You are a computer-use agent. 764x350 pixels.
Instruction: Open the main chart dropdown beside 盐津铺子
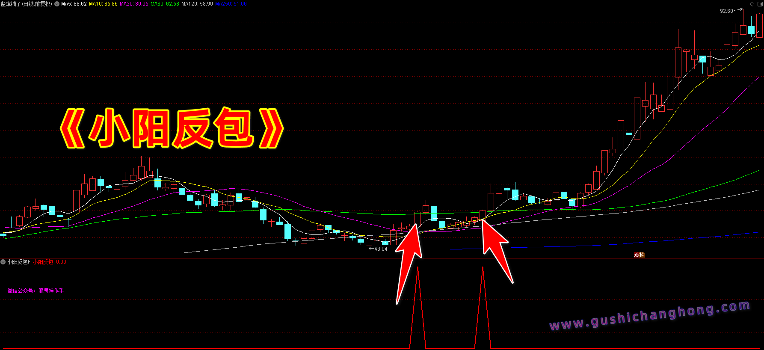pos(57,4)
